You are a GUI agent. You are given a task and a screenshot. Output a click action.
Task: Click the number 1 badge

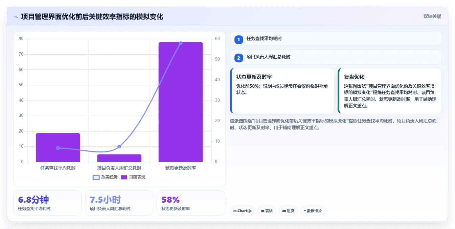239,40
